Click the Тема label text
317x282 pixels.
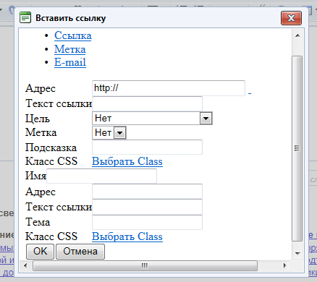[x=38, y=222]
